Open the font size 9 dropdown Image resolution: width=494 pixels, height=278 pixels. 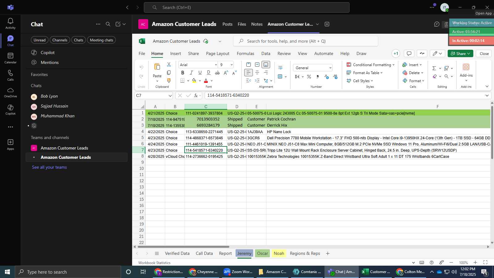click(231, 65)
